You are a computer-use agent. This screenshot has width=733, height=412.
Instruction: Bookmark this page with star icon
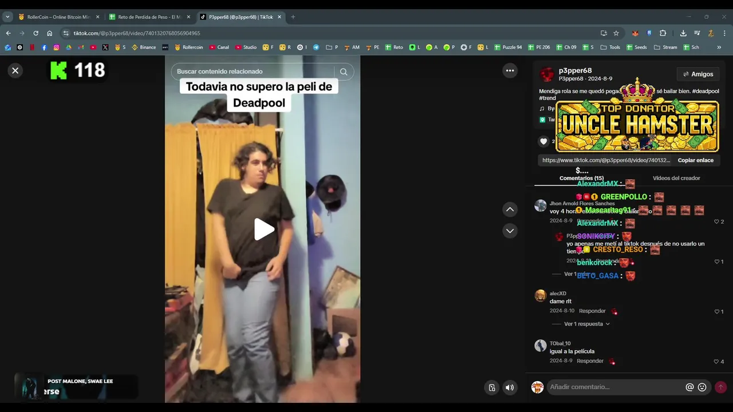pyautogui.click(x=616, y=33)
